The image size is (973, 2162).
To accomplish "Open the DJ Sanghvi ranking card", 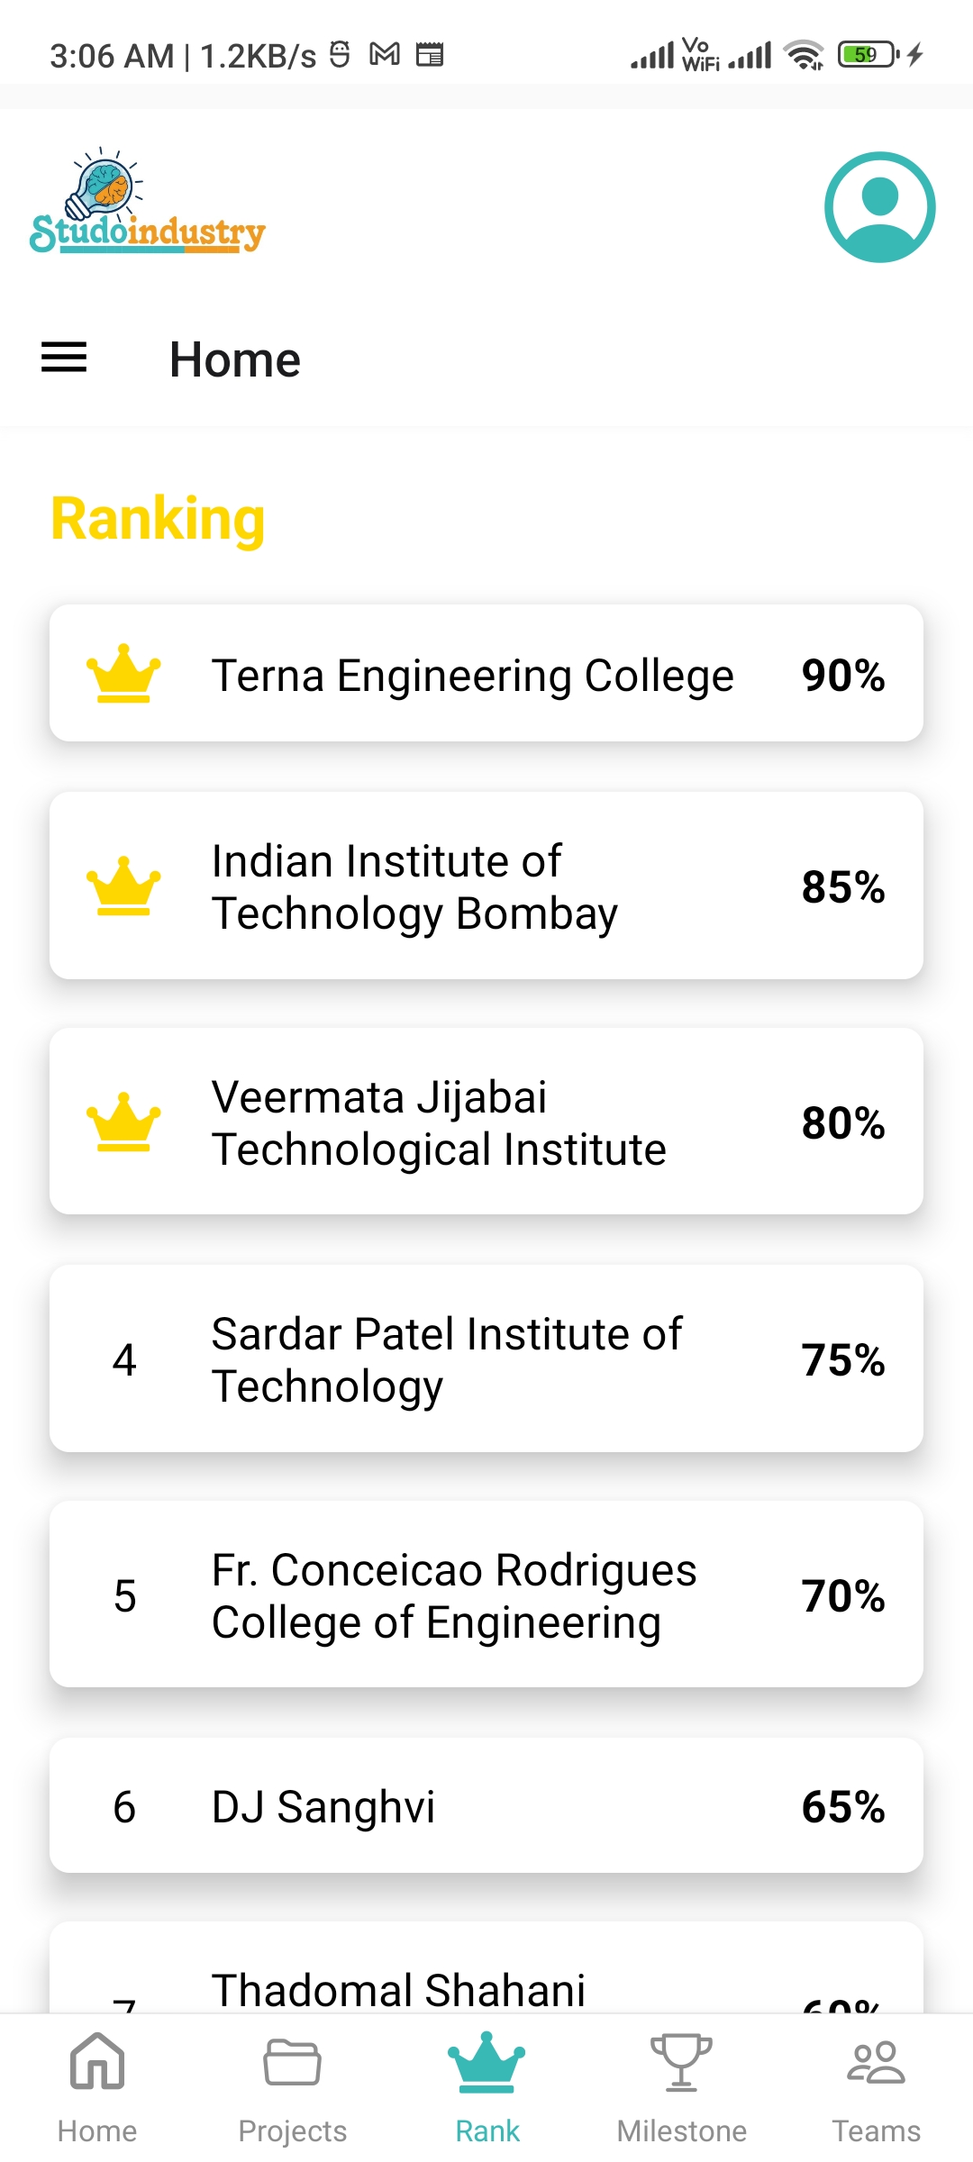I will point(486,1806).
